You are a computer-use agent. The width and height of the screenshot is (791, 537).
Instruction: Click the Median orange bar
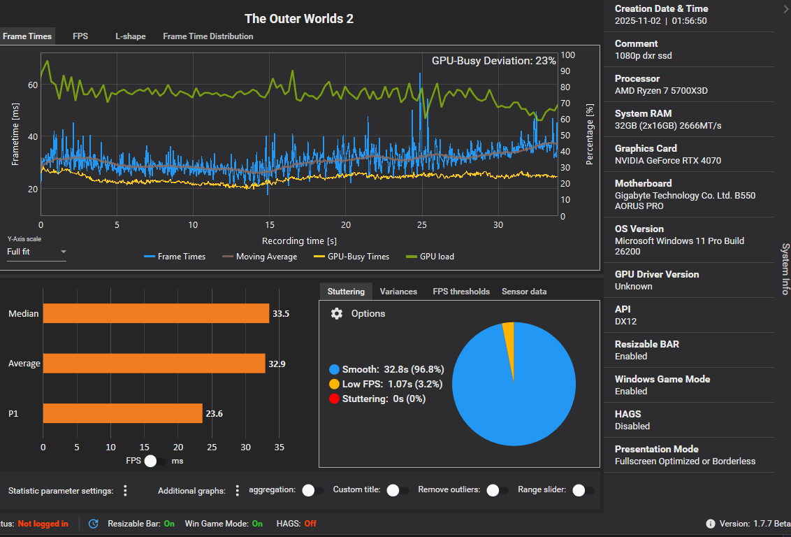(156, 313)
